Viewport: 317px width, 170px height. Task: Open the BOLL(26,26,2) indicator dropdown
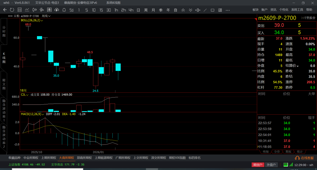[x=32, y=21]
